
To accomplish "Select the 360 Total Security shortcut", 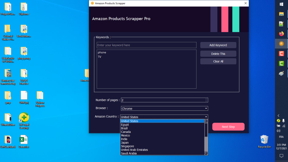I will click(24, 121).
